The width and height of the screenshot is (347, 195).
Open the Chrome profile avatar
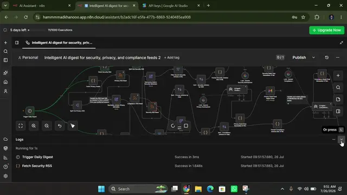331,17
